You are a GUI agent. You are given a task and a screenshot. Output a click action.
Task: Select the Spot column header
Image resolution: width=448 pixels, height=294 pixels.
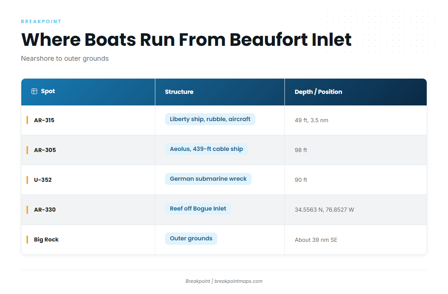(x=88, y=92)
